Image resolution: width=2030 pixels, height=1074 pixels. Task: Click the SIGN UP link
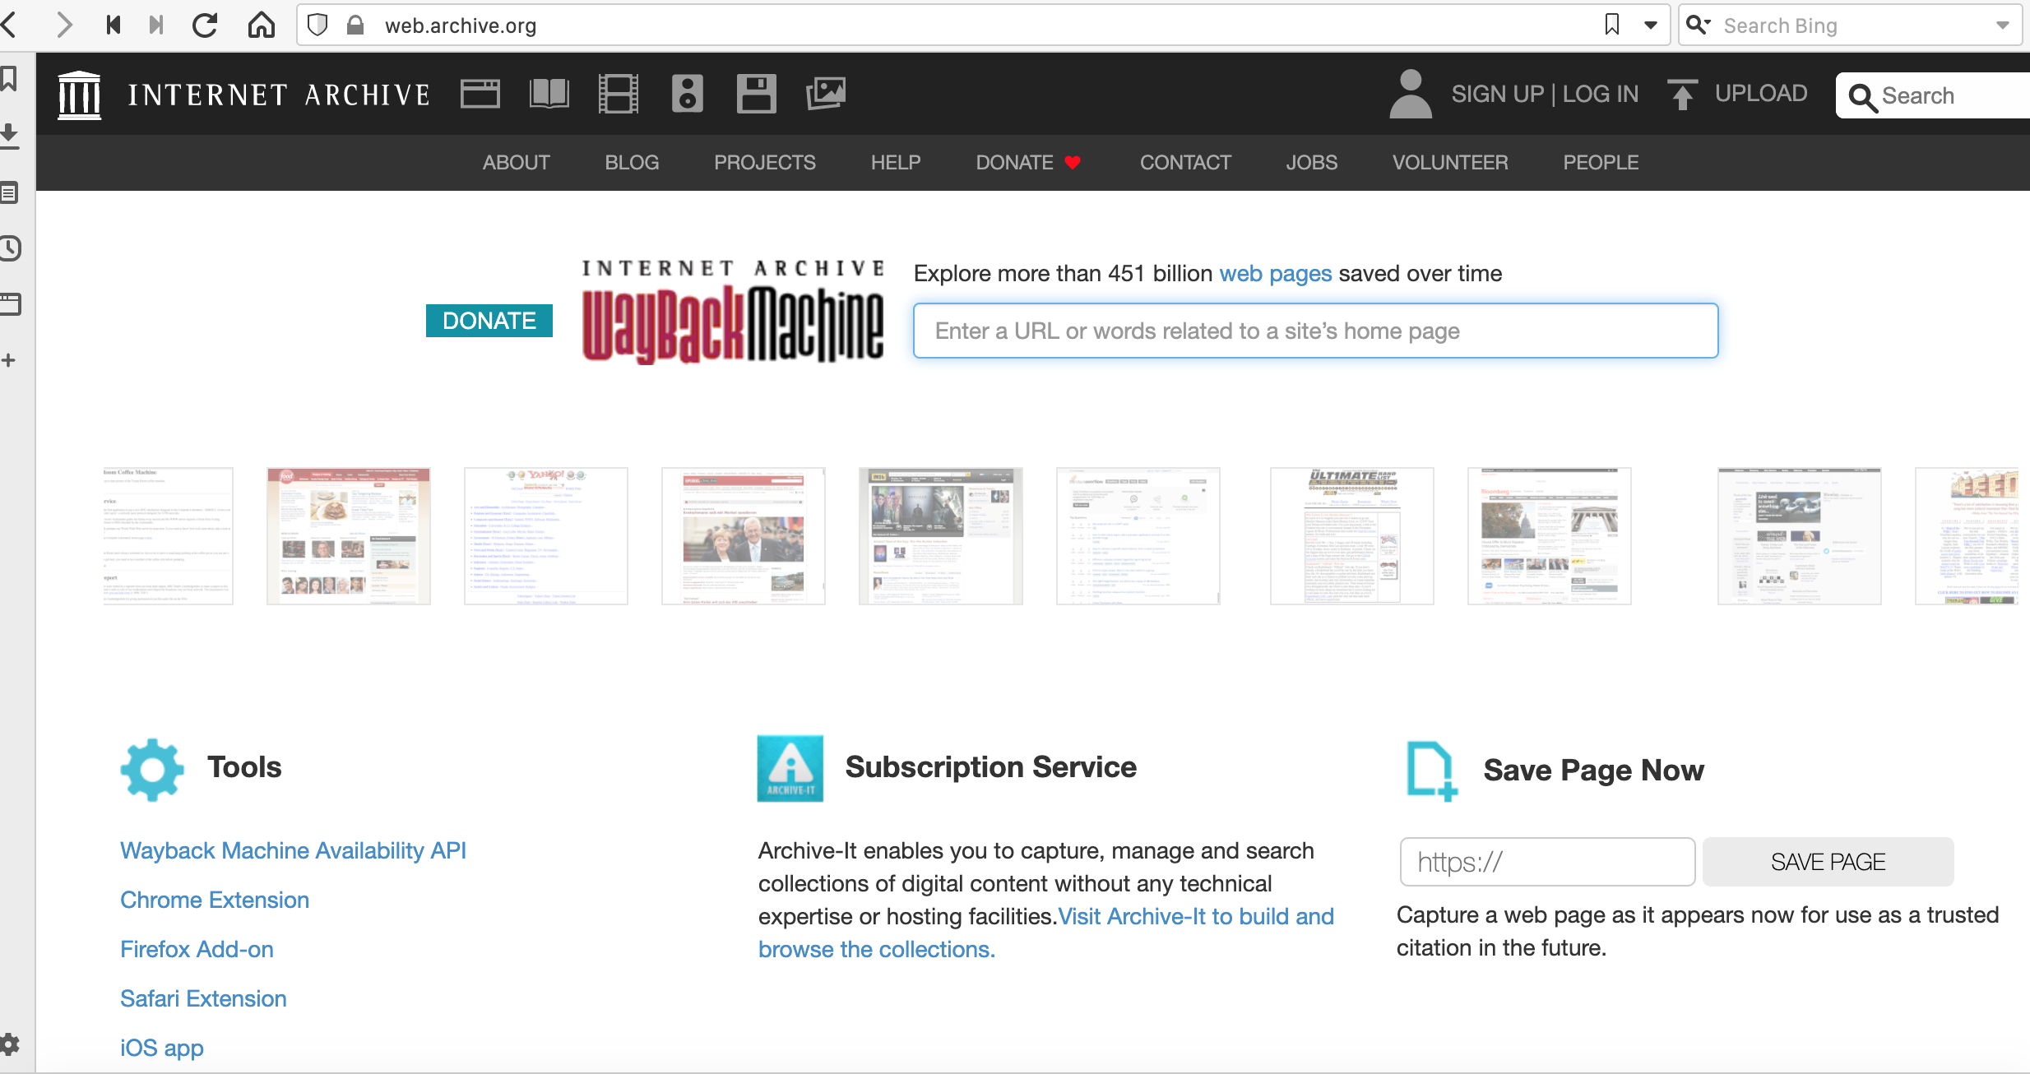click(1498, 95)
